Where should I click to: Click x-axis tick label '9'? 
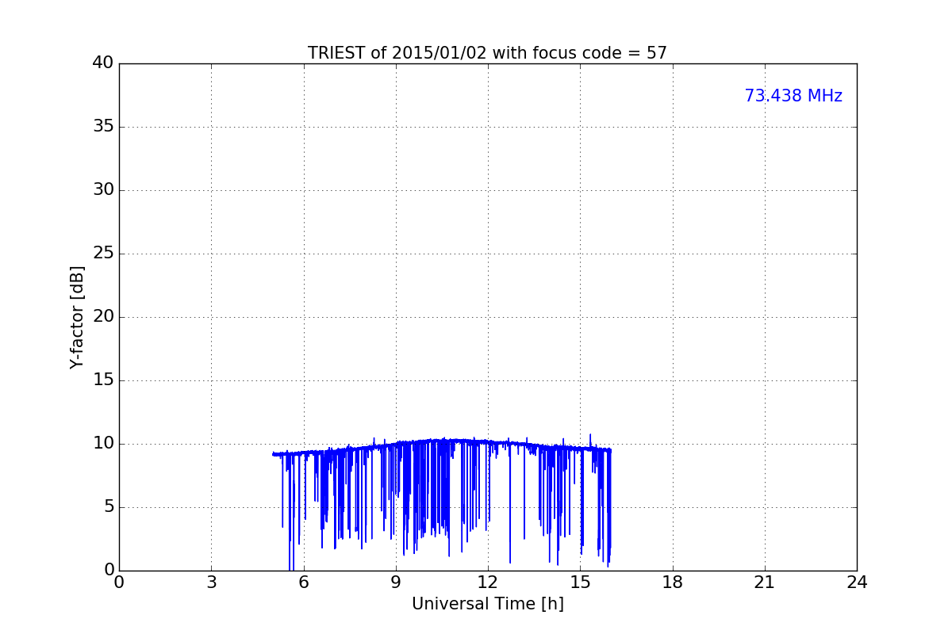pyautogui.click(x=396, y=582)
